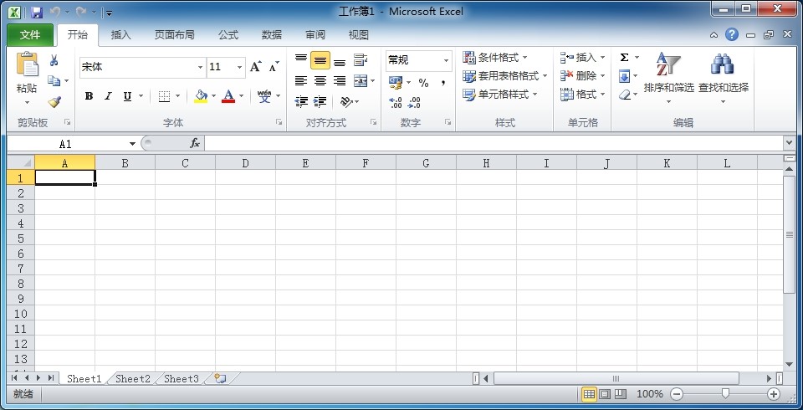Align text right
The width and height of the screenshot is (803, 410).
[x=339, y=80]
